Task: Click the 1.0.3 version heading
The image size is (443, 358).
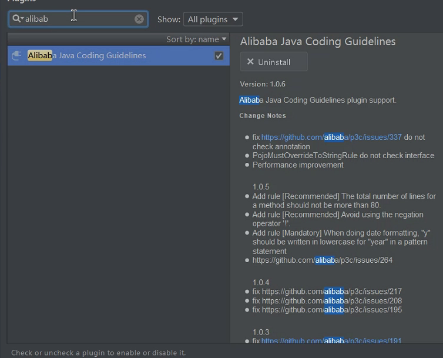Action: [x=261, y=332]
